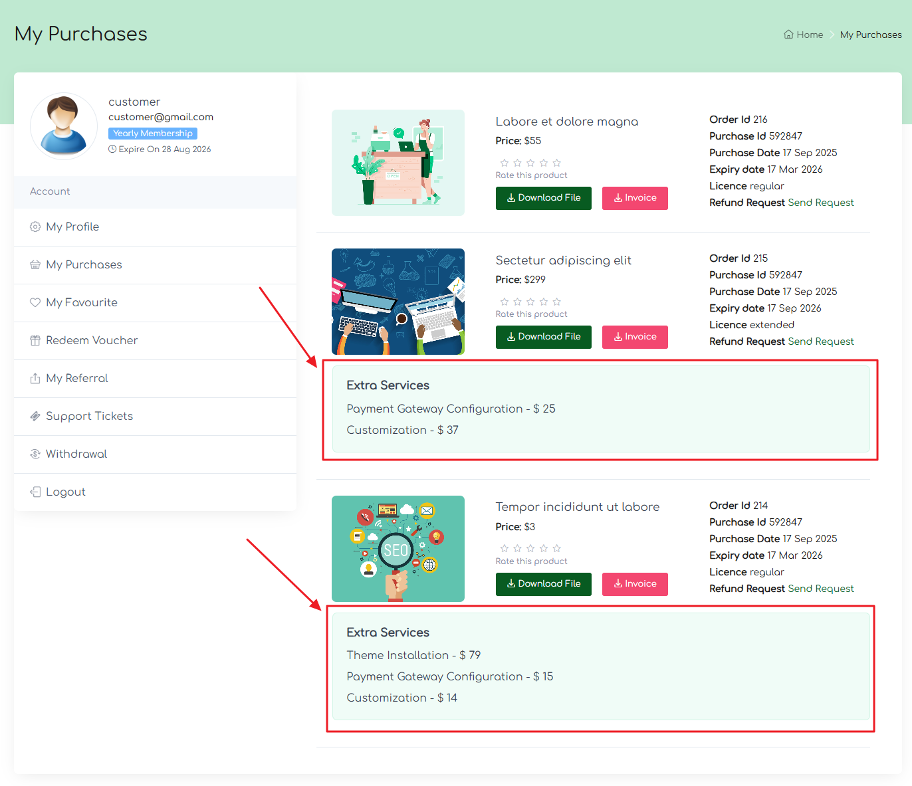Click the Redeem Voucher gift icon
Viewport: 912px width, 786px height.
[x=35, y=341]
